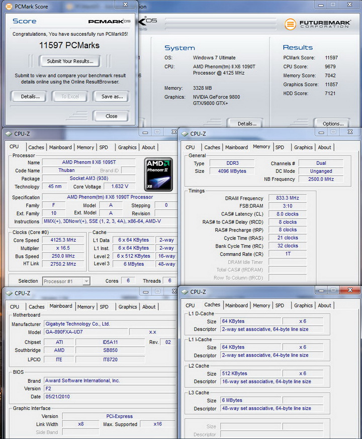Screen dimensions: 362x439
Task: Switch to Caches tab in processor CPU-Z window
Action: pyautogui.click(x=36, y=147)
